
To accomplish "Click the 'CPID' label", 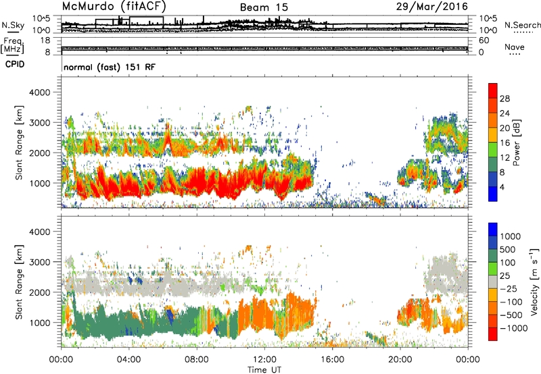I will [15, 64].
